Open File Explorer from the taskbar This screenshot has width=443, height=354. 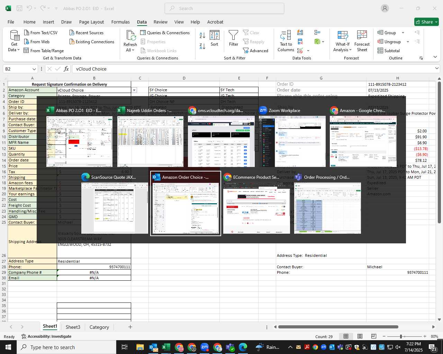tap(140, 347)
